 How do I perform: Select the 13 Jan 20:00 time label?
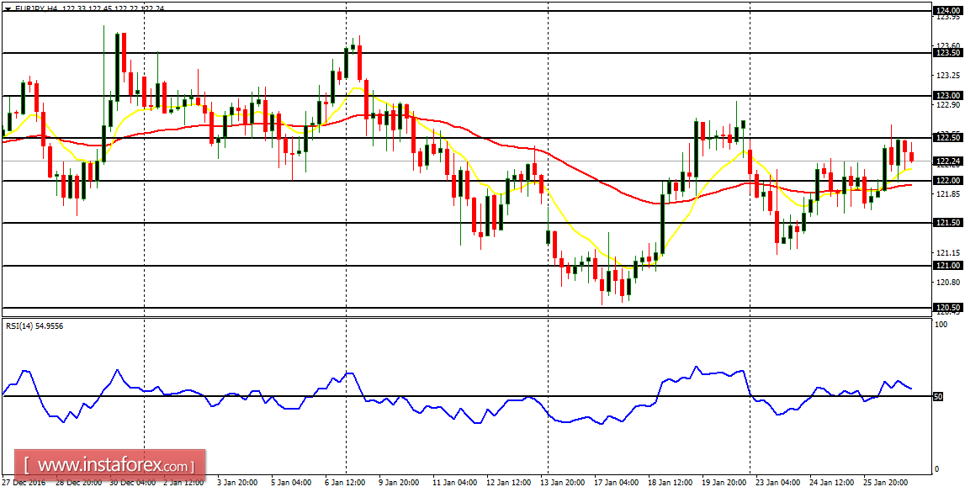pyautogui.click(x=563, y=486)
